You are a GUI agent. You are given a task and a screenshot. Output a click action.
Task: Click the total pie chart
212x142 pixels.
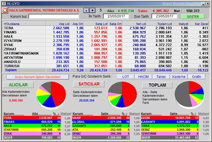tap(189, 94)
